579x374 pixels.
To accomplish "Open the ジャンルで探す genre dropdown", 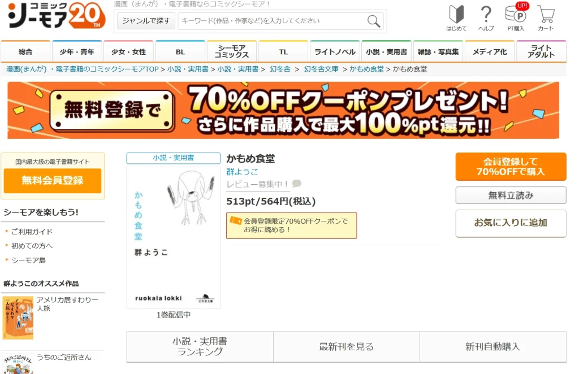I will [146, 21].
